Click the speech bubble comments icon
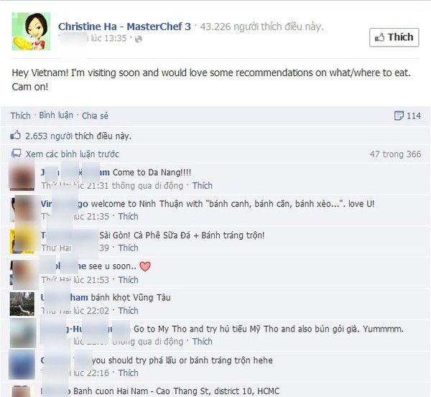 pos(17,153)
